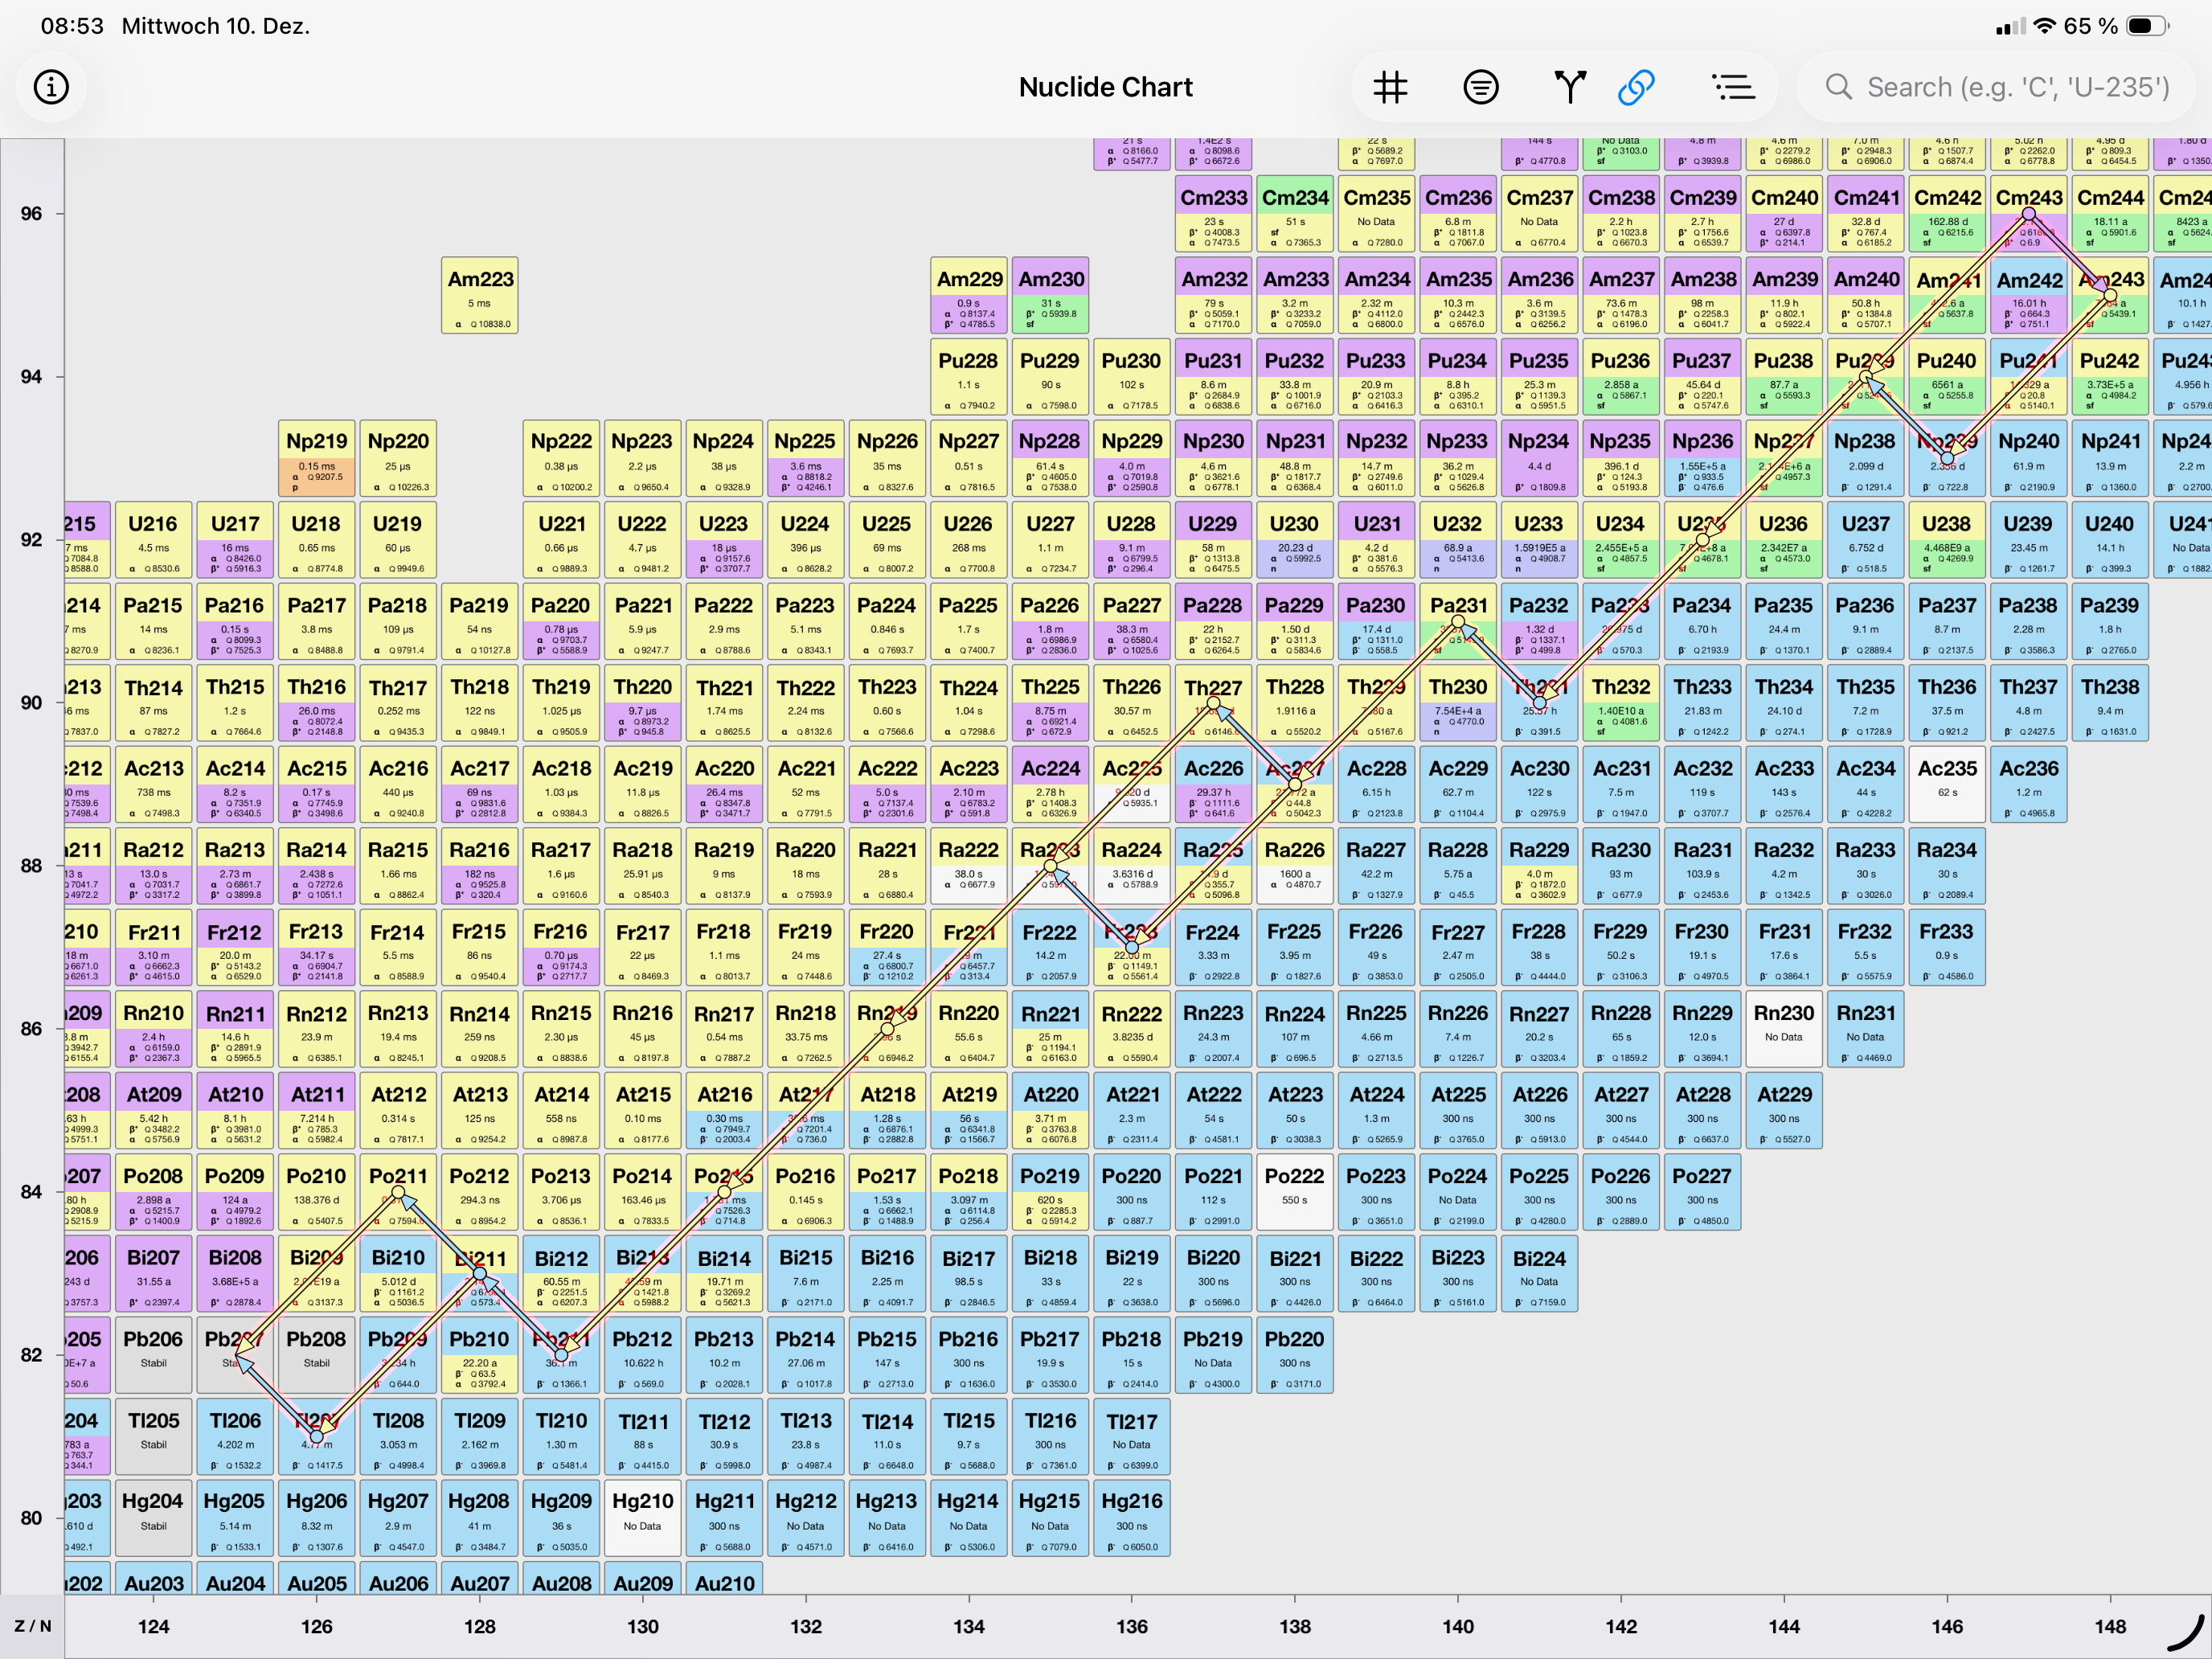Open the list legend icon
The width and height of the screenshot is (2212, 1659).
click(1733, 87)
